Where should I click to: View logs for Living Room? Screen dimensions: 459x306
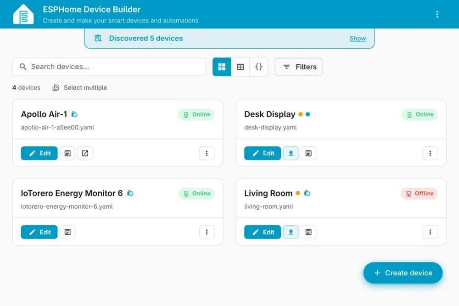click(308, 232)
